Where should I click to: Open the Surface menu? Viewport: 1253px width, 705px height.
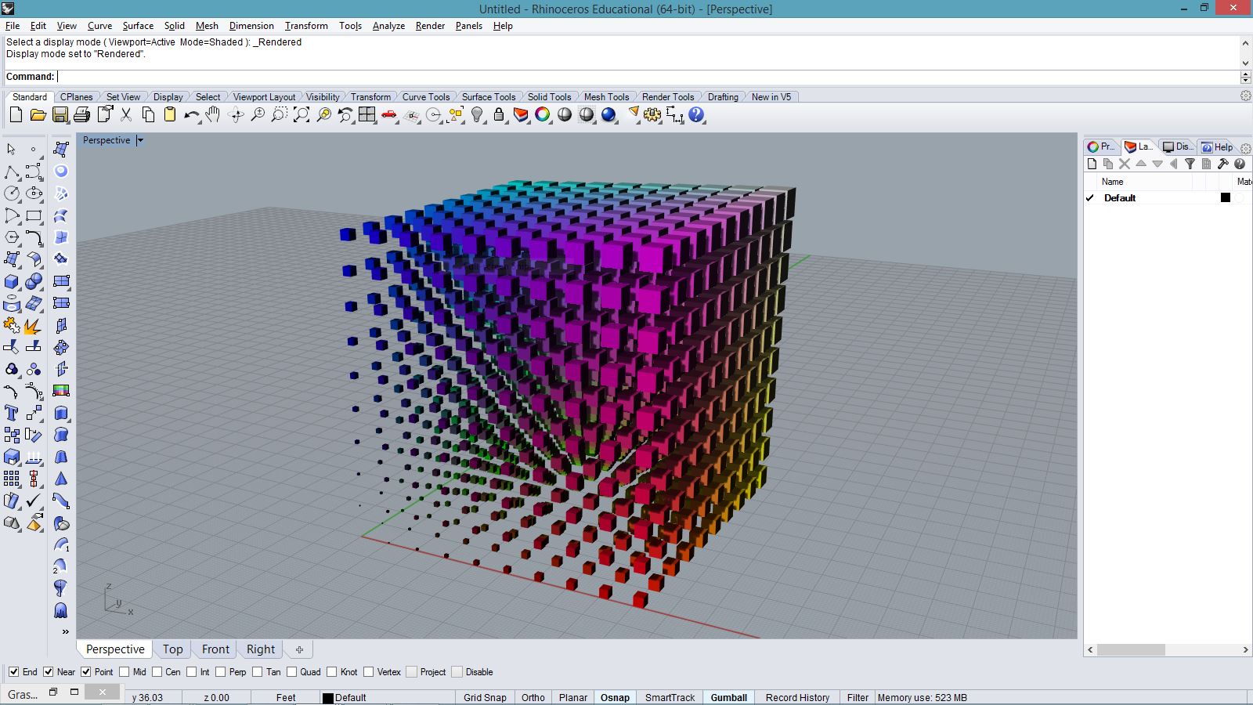point(138,26)
